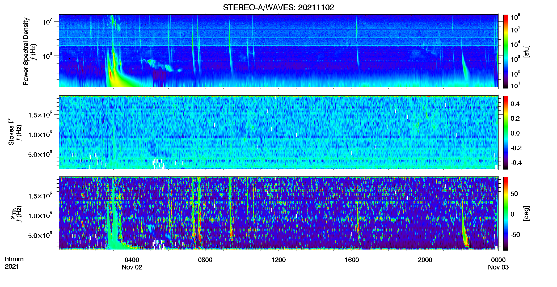
Task: Click the Power Spectral Density axis label
Action: pyautogui.click(x=26, y=51)
